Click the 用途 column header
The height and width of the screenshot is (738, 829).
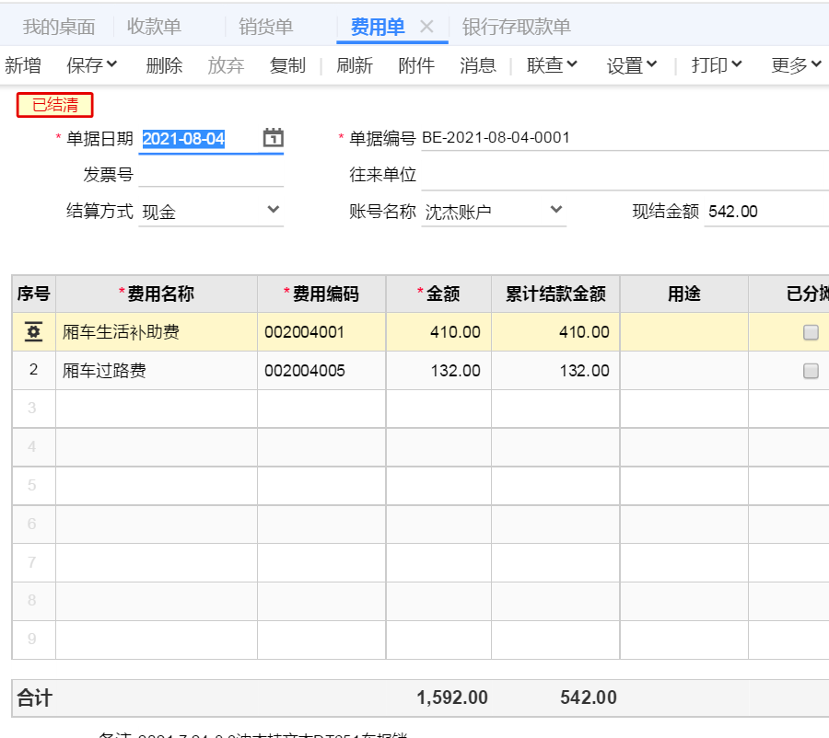click(684, 294)
